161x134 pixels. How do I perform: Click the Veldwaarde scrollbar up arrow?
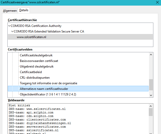click(151, 105)
